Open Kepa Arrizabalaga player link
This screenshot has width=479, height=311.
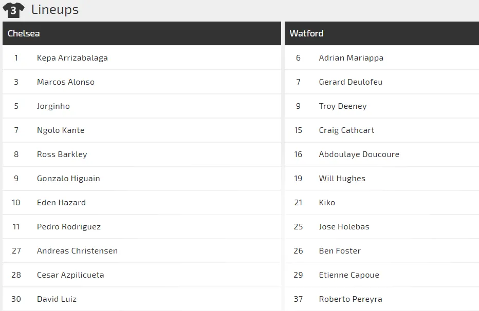[72, 58]
